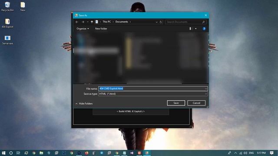Screen dimensions: 278x156
Task: Create a New folder
Action: (101, 29)
